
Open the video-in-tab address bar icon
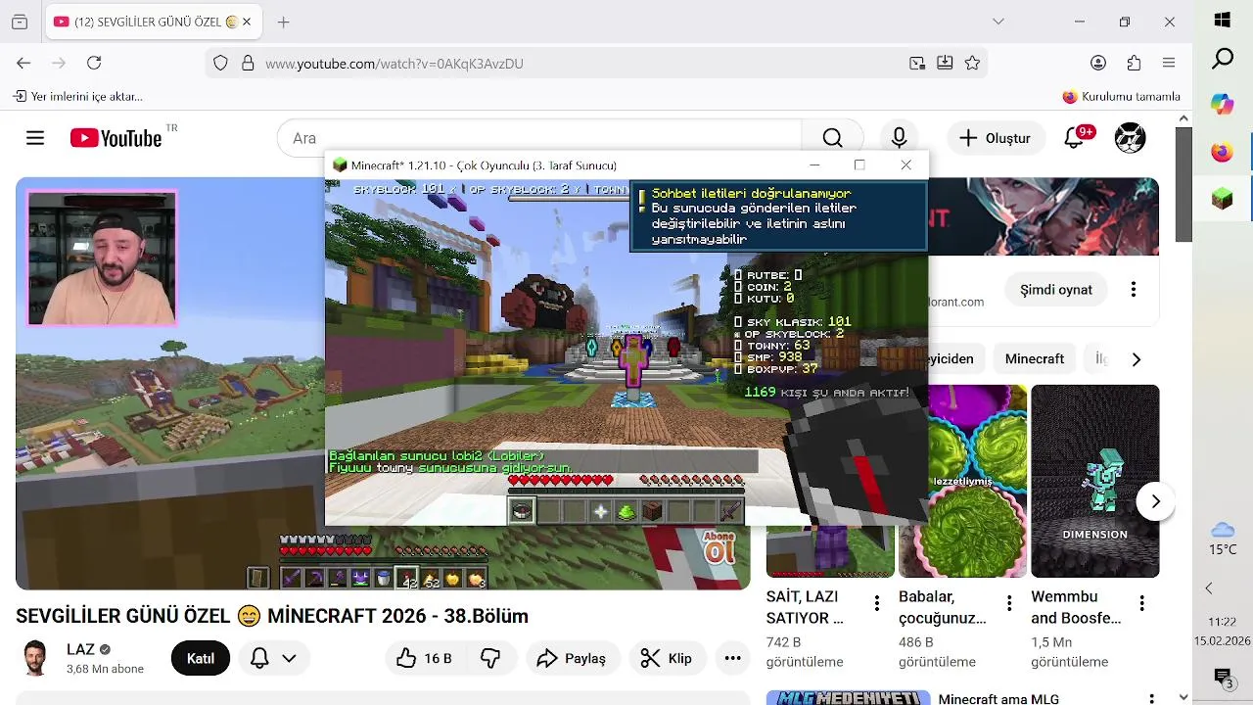click(917, 63)
